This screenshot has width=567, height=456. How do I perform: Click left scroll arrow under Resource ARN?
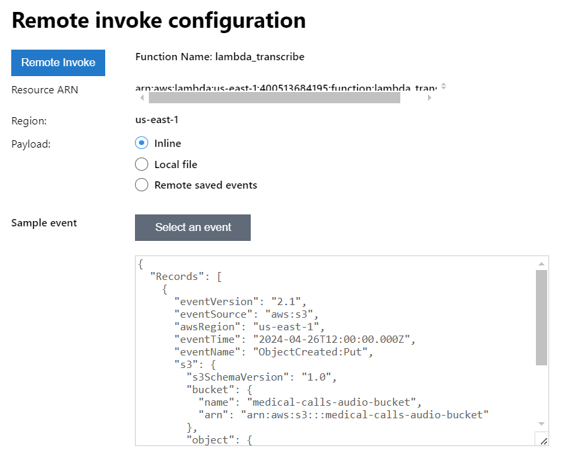coord(142,98)
